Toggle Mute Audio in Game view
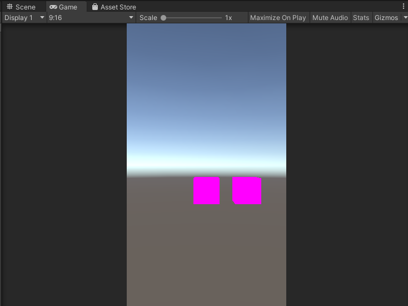This screenshot has height=306, width=408. click(330, 18)
